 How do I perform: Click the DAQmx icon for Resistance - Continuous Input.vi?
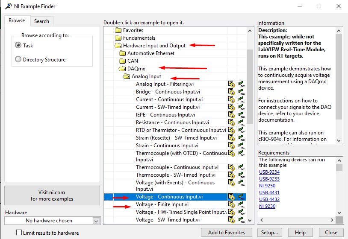242,122
